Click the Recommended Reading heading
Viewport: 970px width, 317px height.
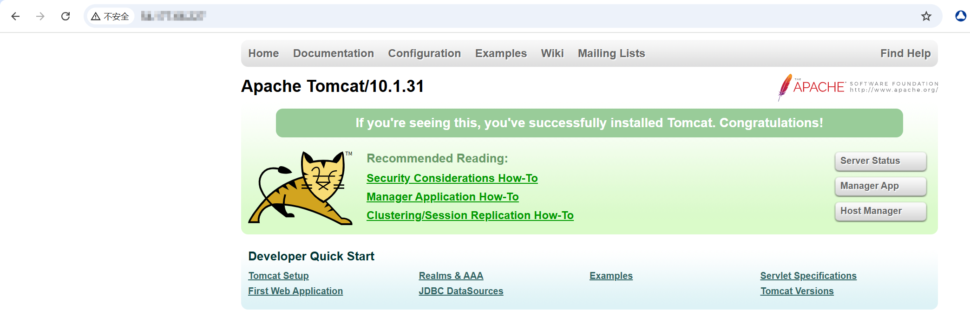point(437,158)
